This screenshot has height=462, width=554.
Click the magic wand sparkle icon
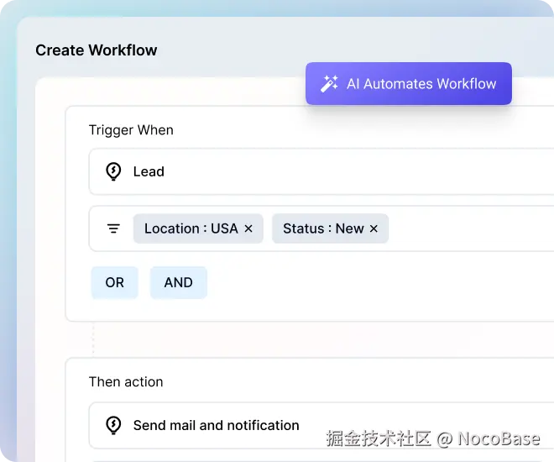click(x=329, y=84)
